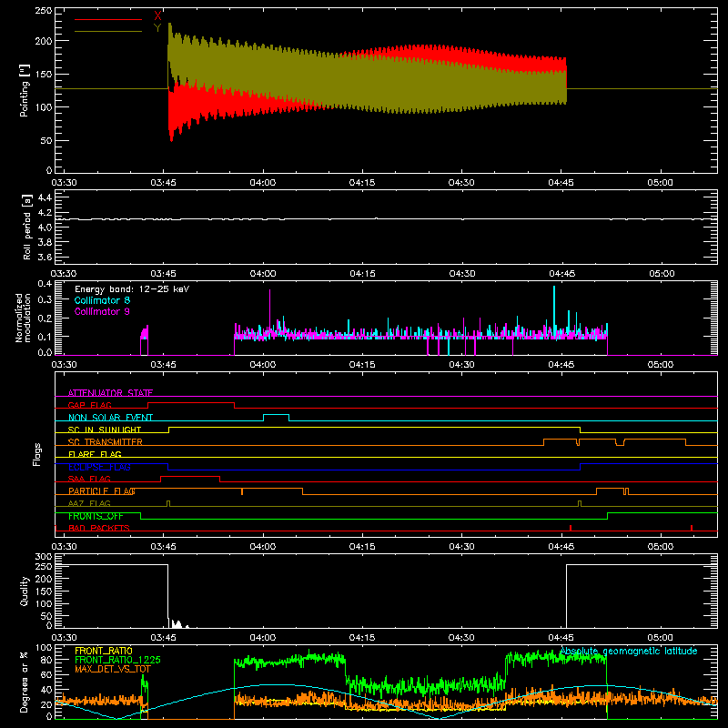The height and width of the screenshot is (728, 728).
Task: Select the 'Roll period [s]' axis label
Action: pyautogui.click(x=27, y=227)
